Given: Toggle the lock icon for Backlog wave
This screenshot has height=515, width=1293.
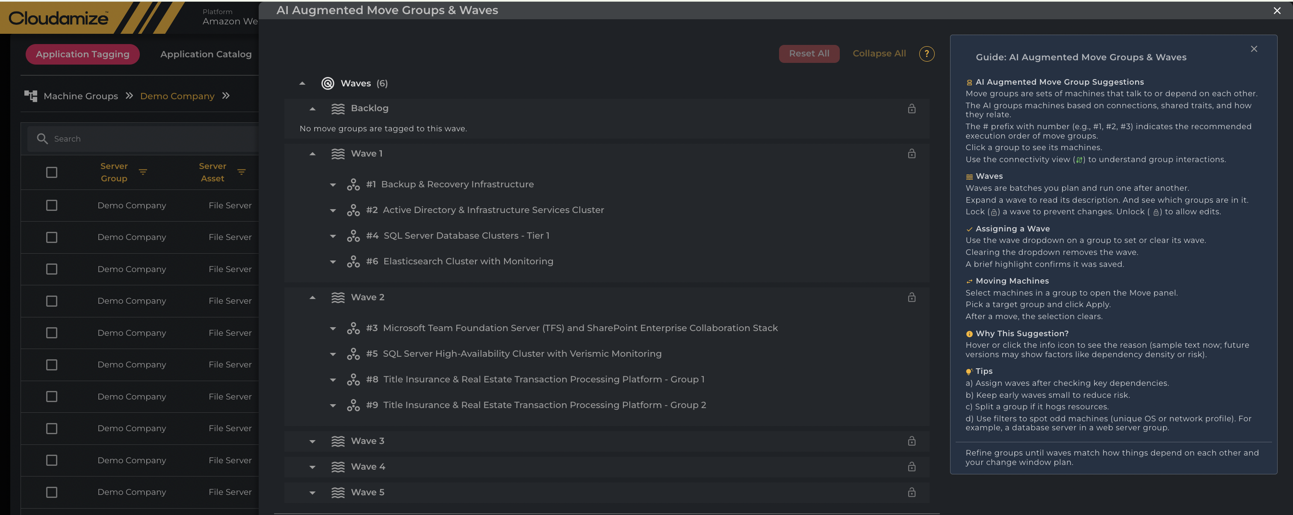Looking at the screenshot, I should [911, 108].
